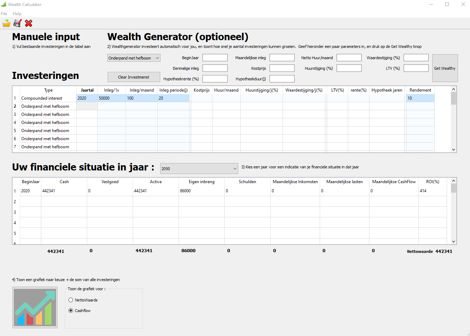Click the save floppy disk icon

click(17, 23)
